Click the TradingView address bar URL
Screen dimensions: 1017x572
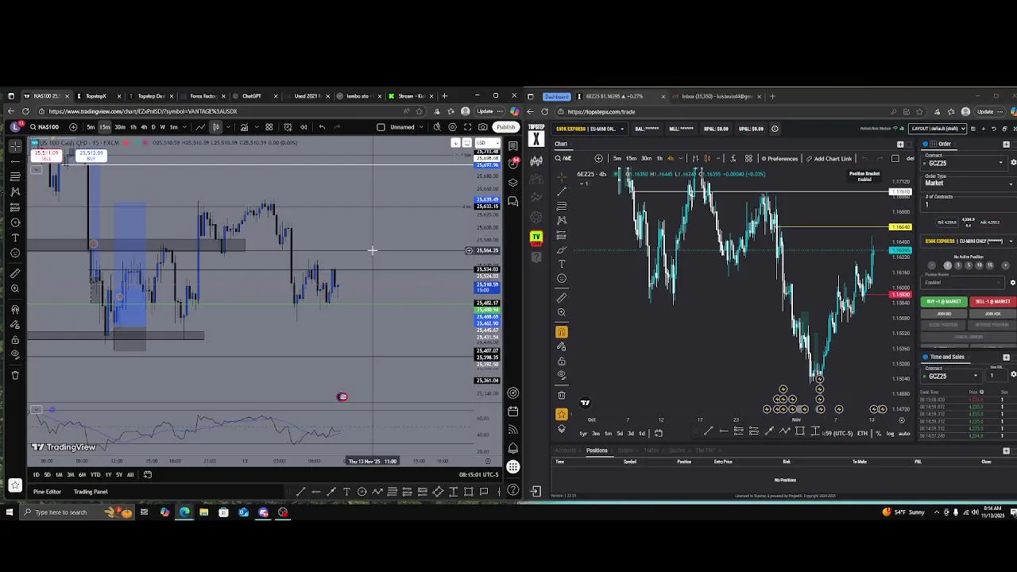(142, 111)
